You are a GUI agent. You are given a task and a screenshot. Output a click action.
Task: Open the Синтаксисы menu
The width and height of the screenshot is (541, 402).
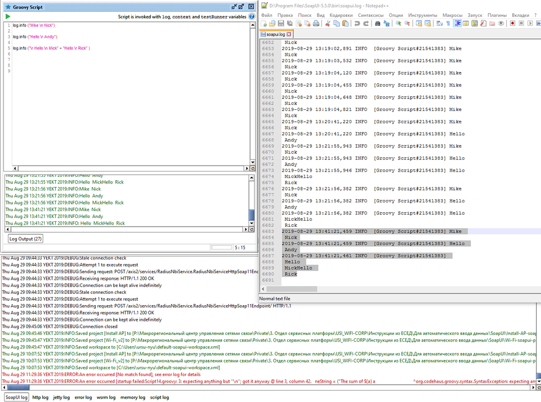[370, 15]
